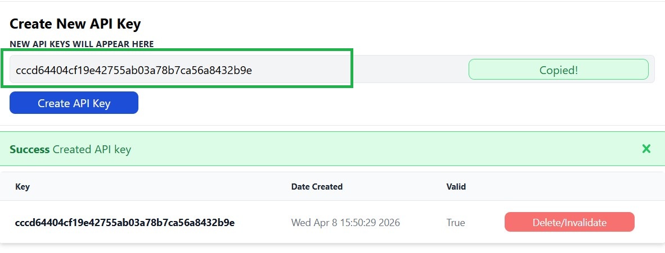The image size is (665, 253).
Task: Click the 2026 year in Date Created cell
Action: [389, 223]
